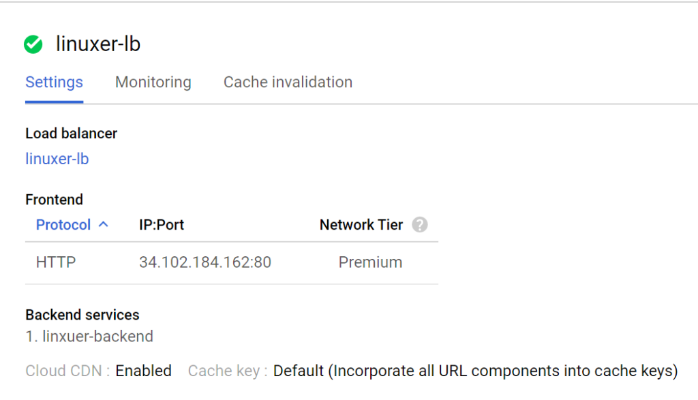
Task: Click the Frontend section heading
Action: 54,200
